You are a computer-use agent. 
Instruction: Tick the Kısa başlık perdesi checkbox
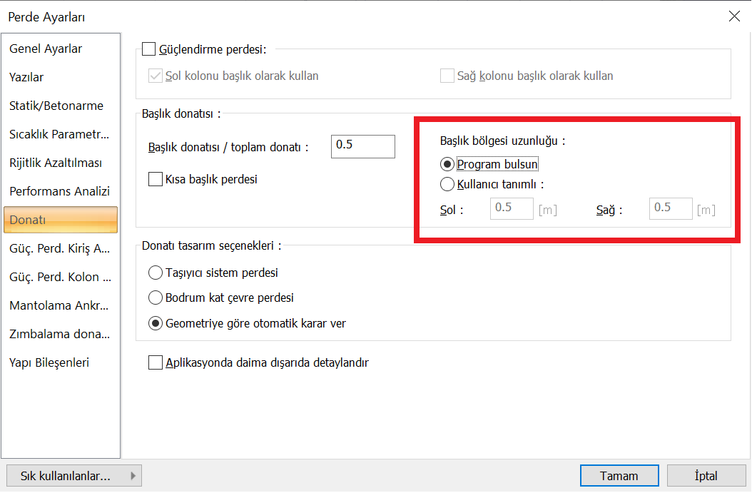pyautogui.click(x=156, y=179)
